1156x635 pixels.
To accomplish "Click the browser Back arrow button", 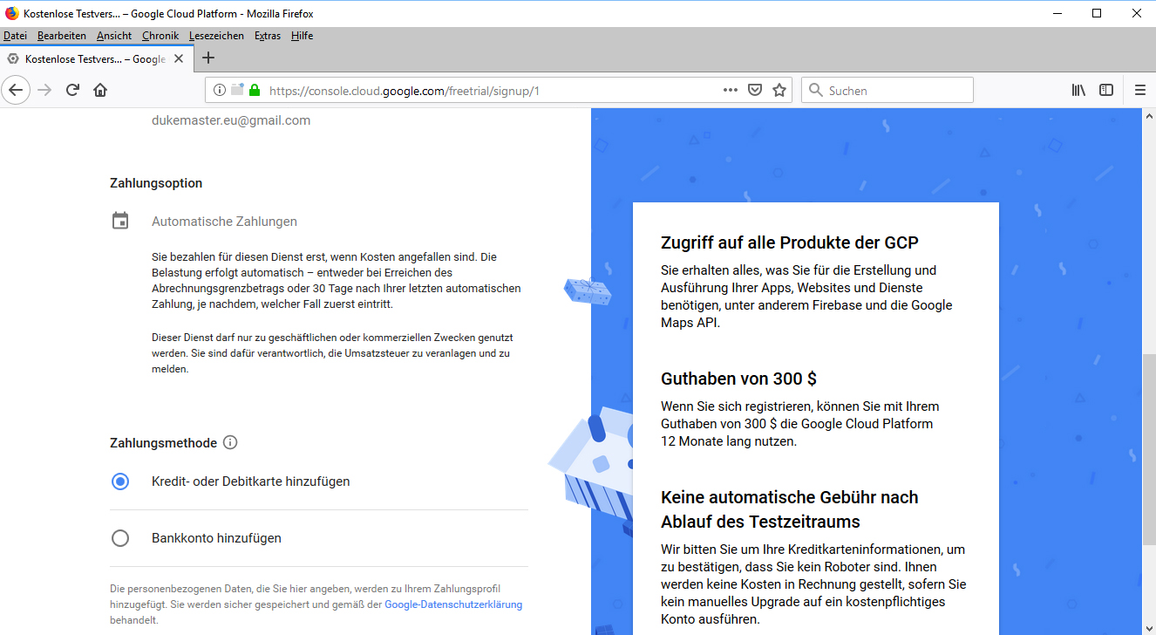I will click(17, 90).
